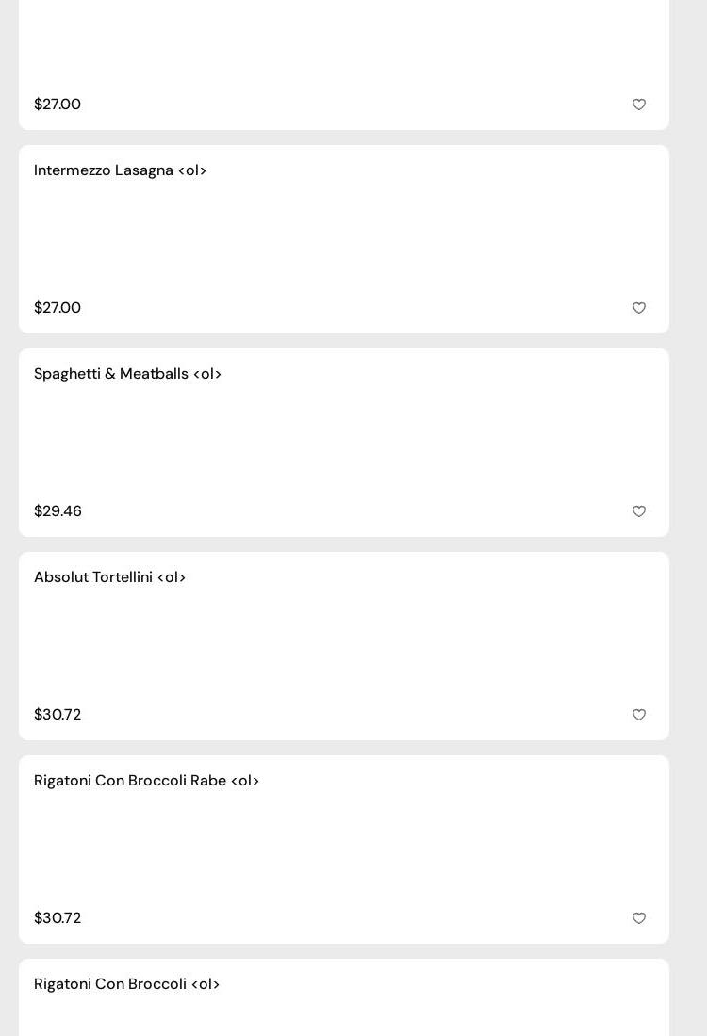This screenshot has height=1036, width=707.
Task: Click the heart icon in the topmost card
Action: point(639,105)
